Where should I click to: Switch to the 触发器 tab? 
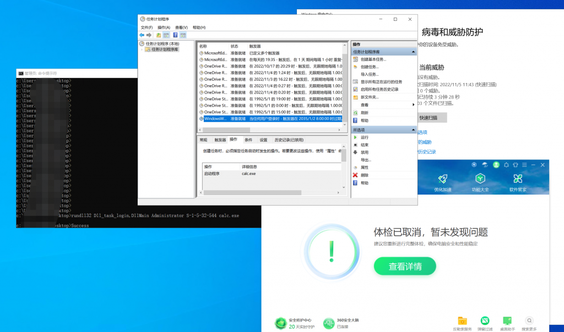click(x=220, y=140)
